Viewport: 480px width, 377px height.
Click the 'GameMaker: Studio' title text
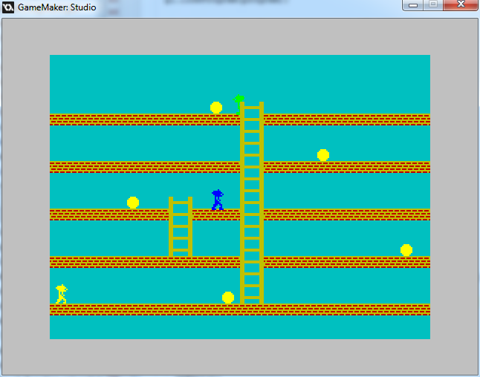point(57,7)
